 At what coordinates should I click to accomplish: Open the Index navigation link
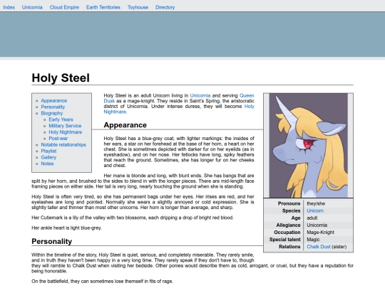tap(9, 7)
